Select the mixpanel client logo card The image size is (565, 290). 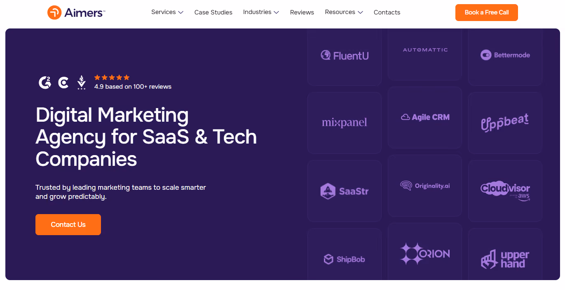pos(345,123)
